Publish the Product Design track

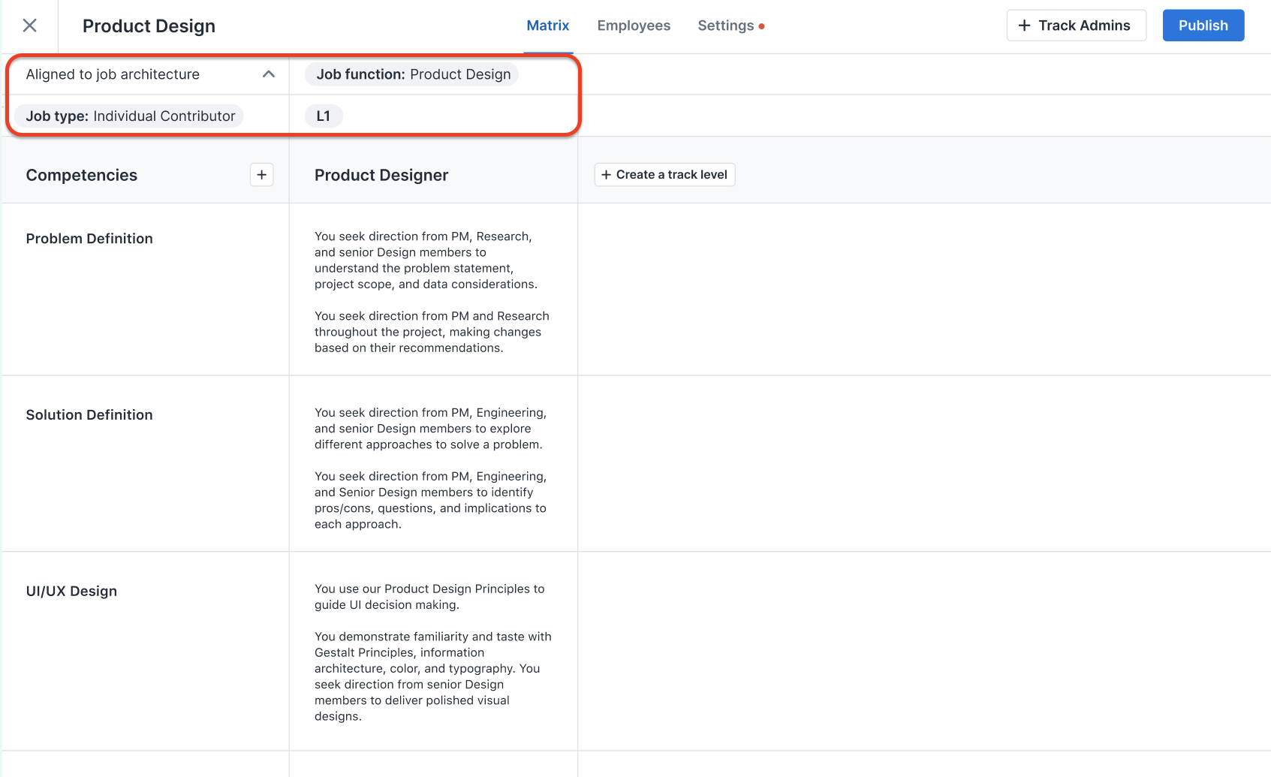pos(1203,25)
